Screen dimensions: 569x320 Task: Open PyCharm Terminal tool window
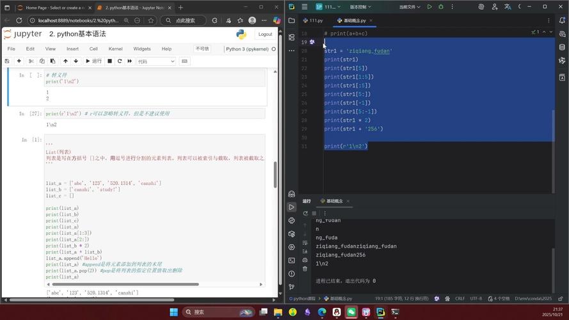point(291,260)
